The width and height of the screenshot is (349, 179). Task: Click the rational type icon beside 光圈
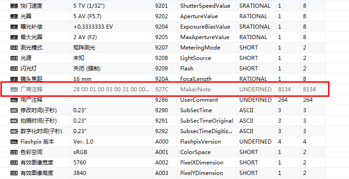[14, 16]
